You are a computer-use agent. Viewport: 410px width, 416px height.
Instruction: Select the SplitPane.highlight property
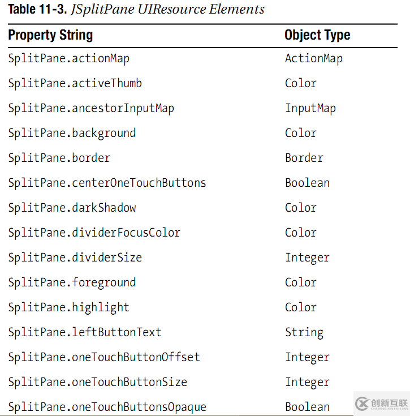(x=69, y=307)
